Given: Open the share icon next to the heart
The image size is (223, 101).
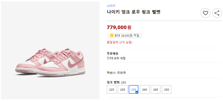Looking at the screenshot, I should coord(217,13).
